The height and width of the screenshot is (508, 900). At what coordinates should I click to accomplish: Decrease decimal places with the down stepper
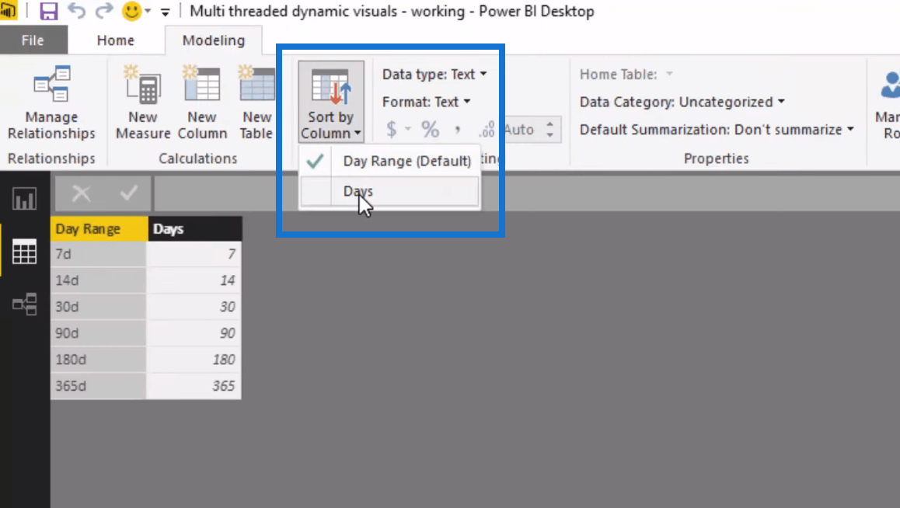[550, 135]
